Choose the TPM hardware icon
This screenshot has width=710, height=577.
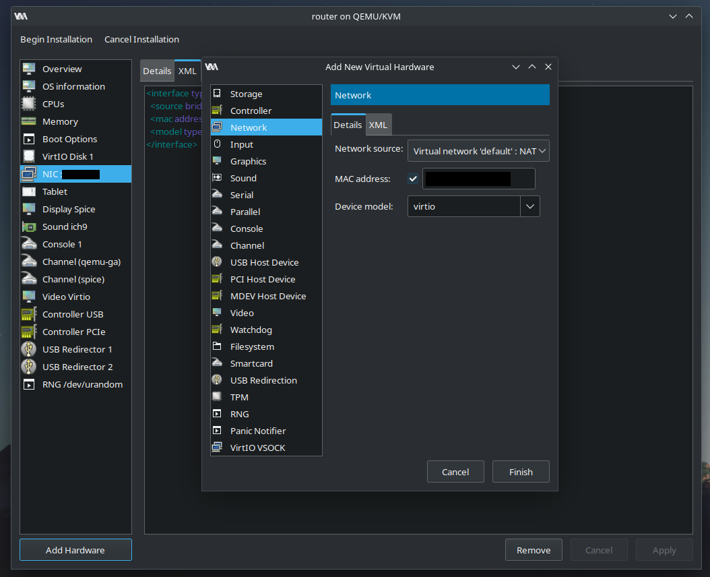pyautogui.click(x=218, y=396)
